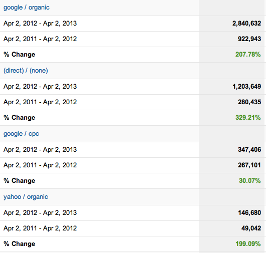Select the 49,042 visits value

point(251,228)
